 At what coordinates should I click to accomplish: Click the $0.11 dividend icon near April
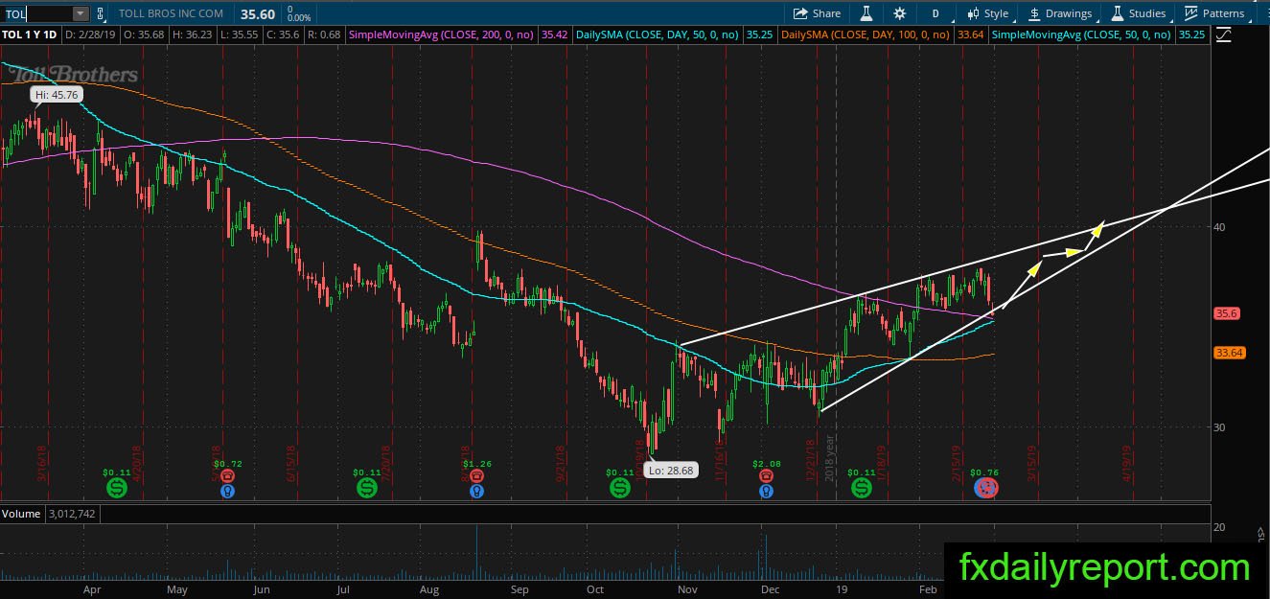coord(117,489)
